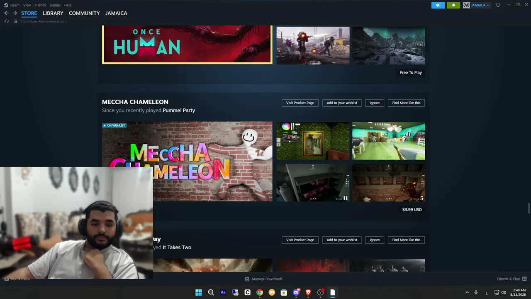Open the Friends & Chat icon
This screenshot has height=299, width=531.
pyautogui.click(x=524, y=279)
